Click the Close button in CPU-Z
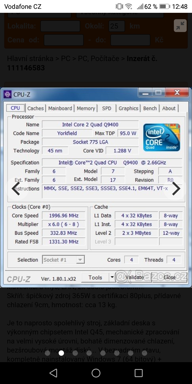 [170, 277]
